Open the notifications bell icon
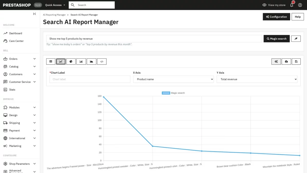 click(x=292, y=5)
